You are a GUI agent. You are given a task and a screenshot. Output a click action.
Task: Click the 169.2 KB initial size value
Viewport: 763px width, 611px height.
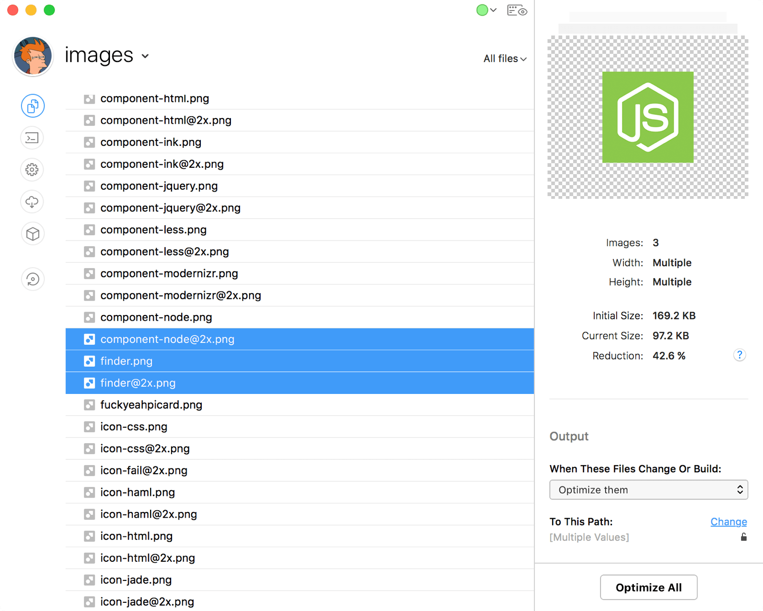tap(674, 316)
